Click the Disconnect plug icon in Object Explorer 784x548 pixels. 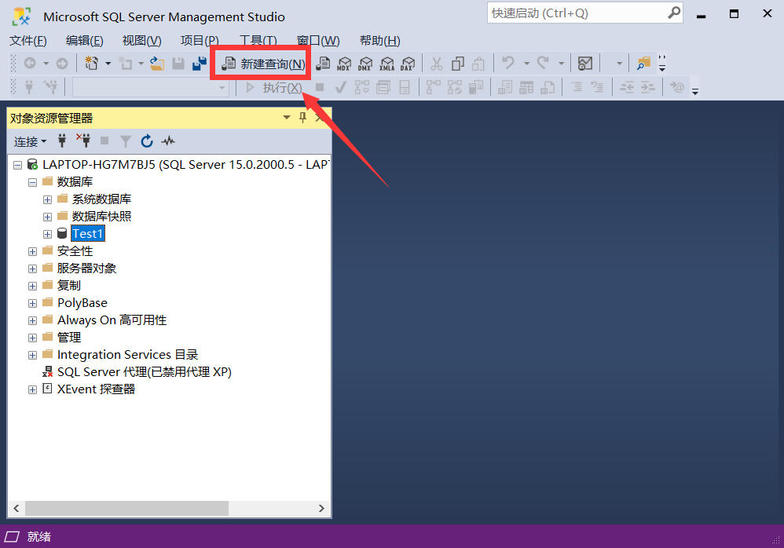(83, 141)
